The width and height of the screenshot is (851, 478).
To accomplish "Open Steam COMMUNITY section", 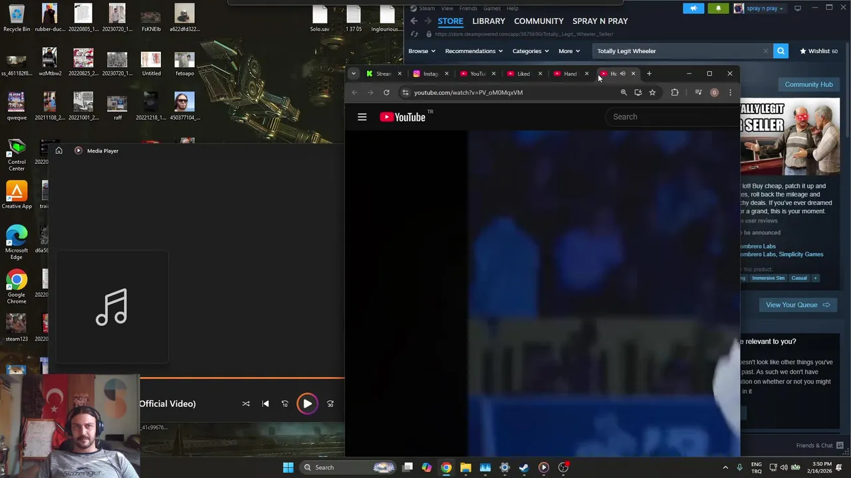I will pyautogui.click(x=539, y=21).
